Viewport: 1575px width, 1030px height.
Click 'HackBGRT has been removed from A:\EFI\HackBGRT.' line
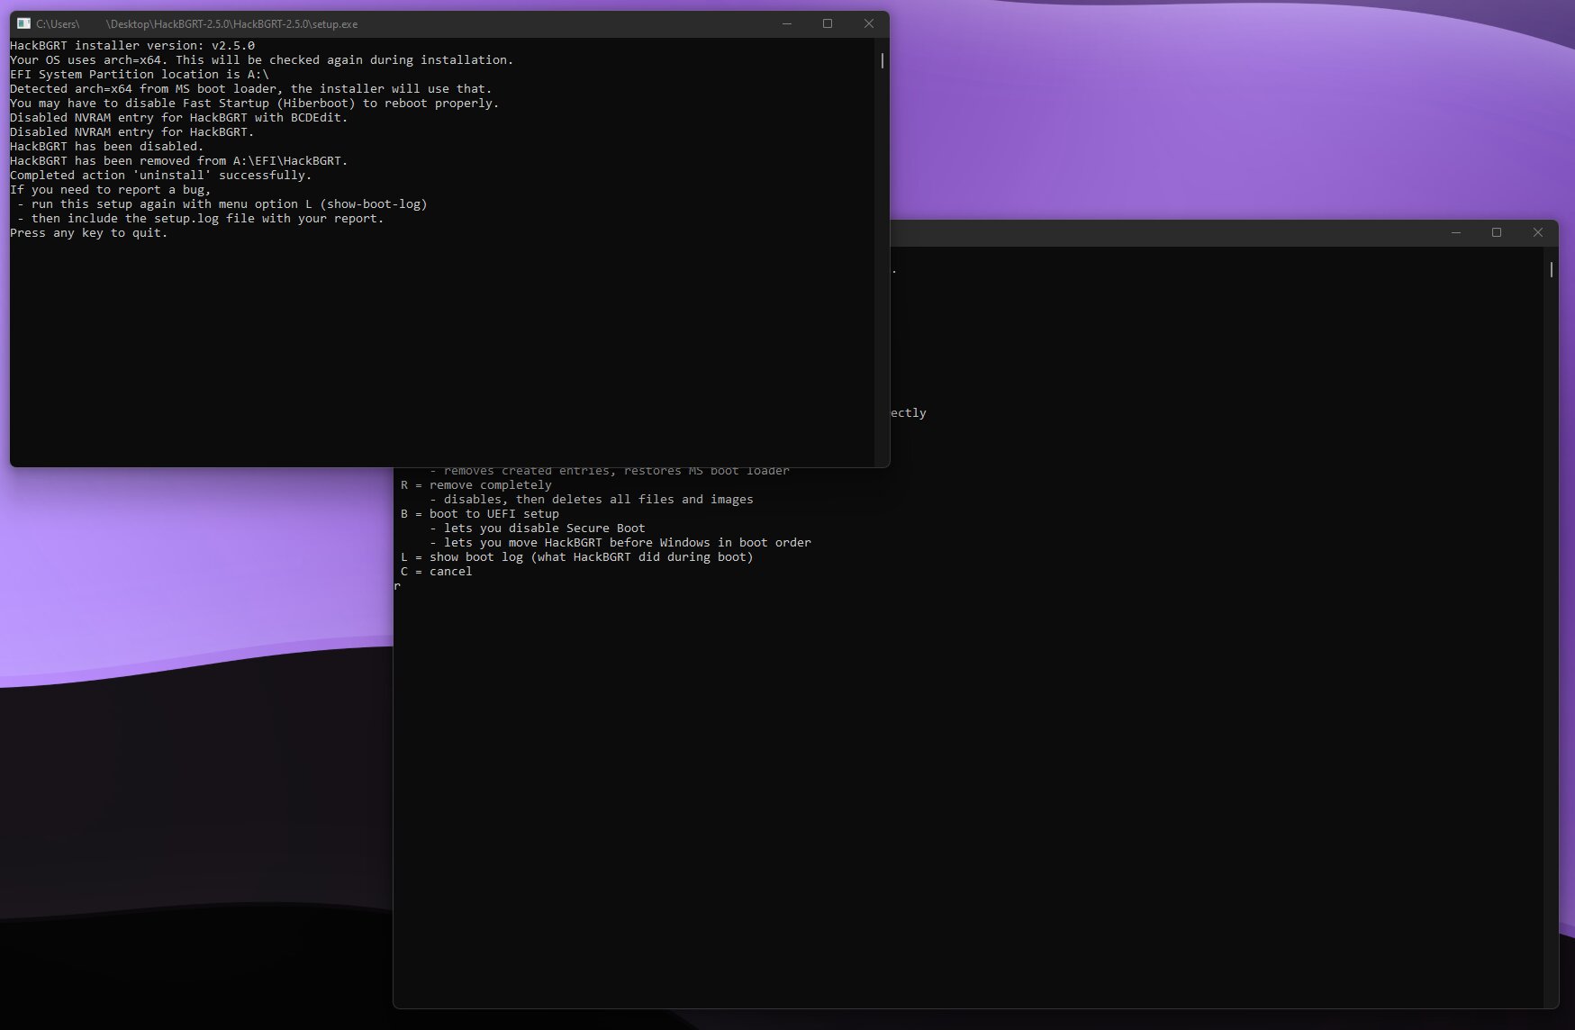(179, 161)
